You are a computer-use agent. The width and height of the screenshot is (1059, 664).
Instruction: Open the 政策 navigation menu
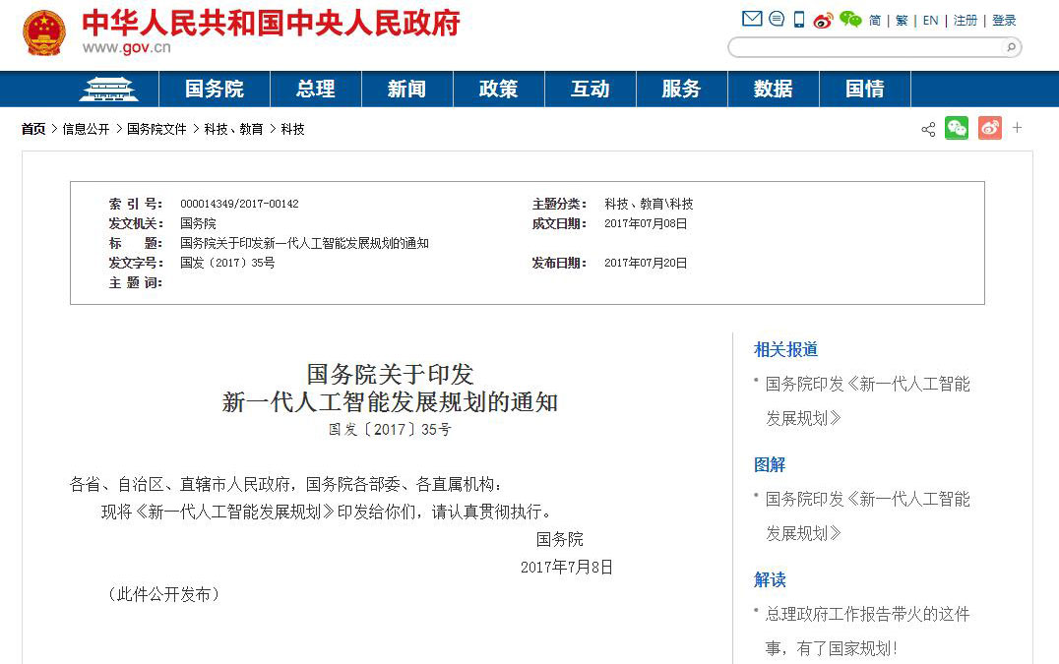pyautogui.click(x=498, y=88)
